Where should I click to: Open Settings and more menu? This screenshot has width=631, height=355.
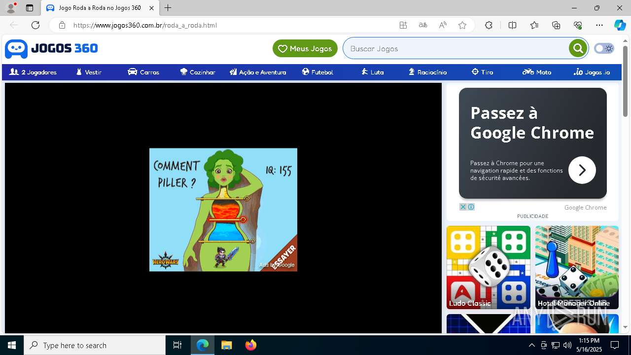tap(599, 25)
